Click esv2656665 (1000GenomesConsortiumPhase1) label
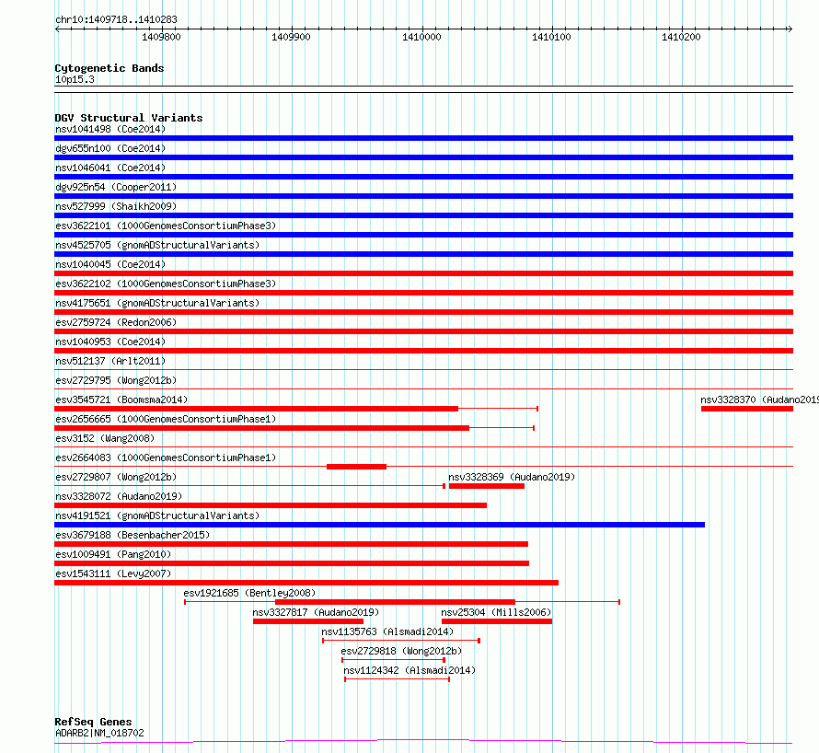The width and height of the screenshot is (819, 753). [x=166, y=419]
